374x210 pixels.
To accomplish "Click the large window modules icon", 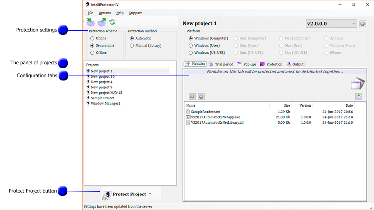I will (x=357, y=83).
